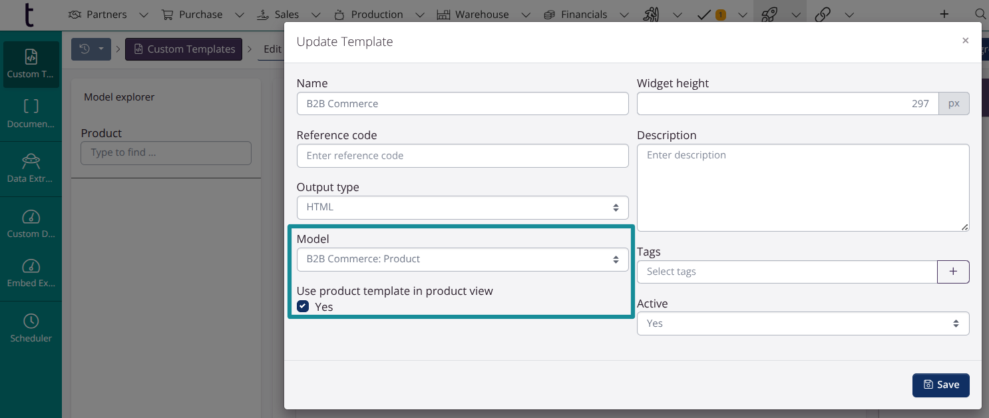Open the Active Yes dropdown
Screen dimensions: 989x418
pyautogui.click(x=802, y=323)
